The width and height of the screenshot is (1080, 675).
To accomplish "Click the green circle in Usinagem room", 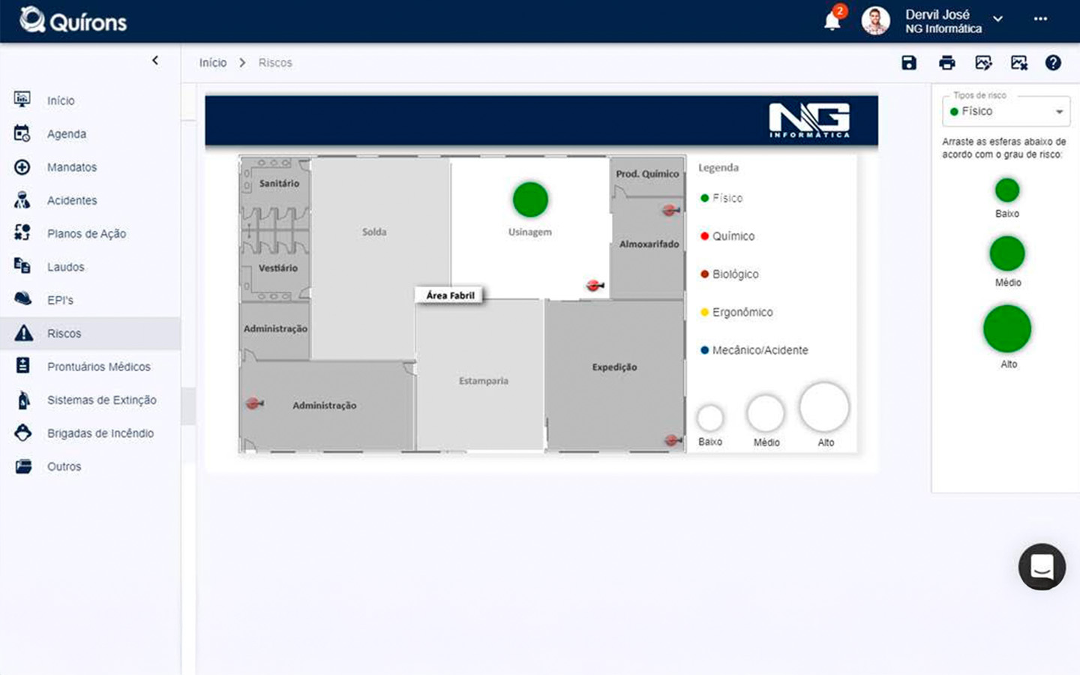I will pyautogui.click(x=530, y=199).
